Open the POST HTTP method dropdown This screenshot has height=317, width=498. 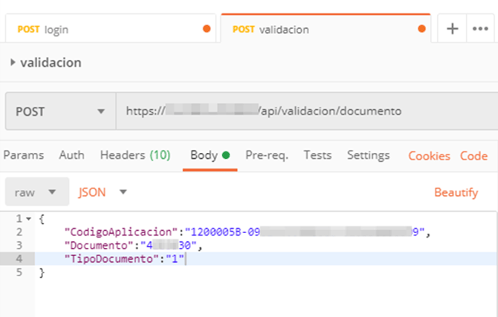(x=60, y=111)
